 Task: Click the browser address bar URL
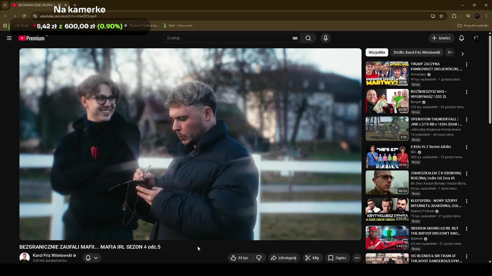[x=68, y=16]
